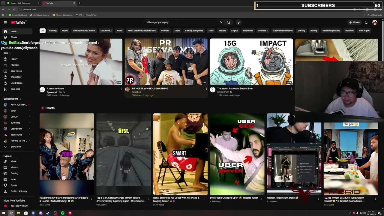Reload the page in browser
This screenshot has height=216, width=384.
(x=14, y=9)
